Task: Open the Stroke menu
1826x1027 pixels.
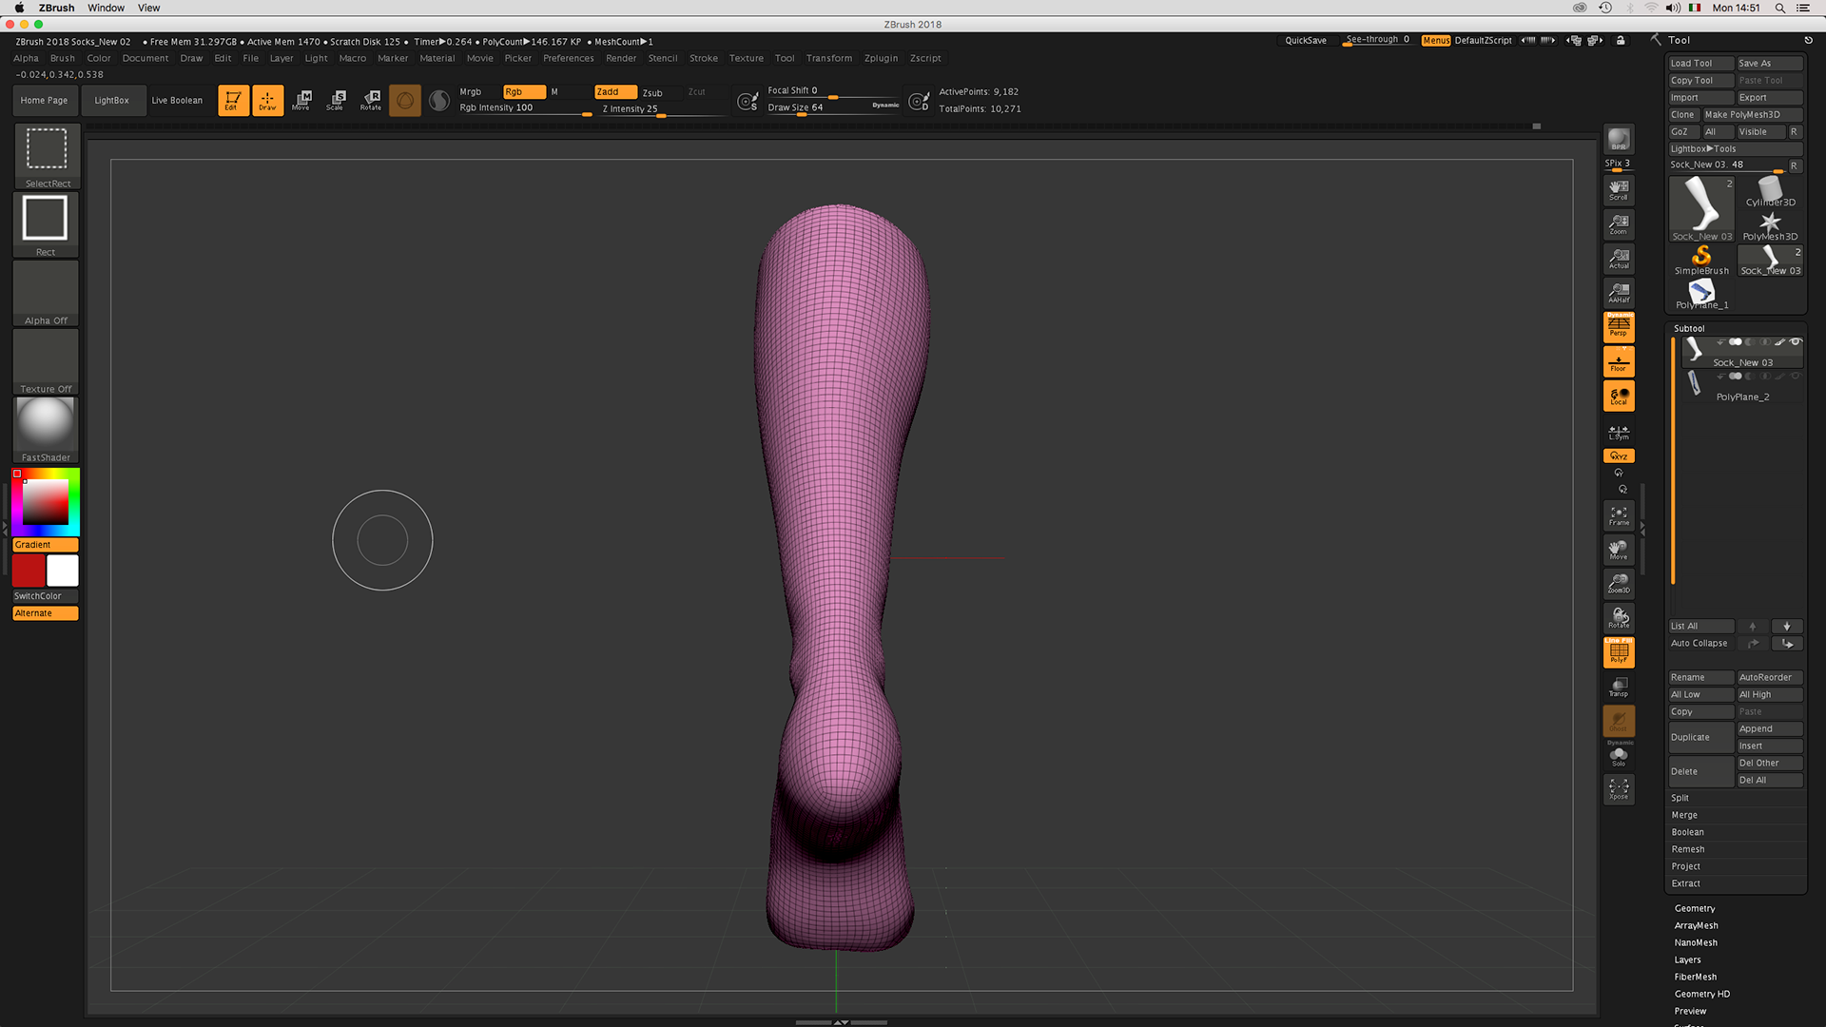Action: point(704,58)
